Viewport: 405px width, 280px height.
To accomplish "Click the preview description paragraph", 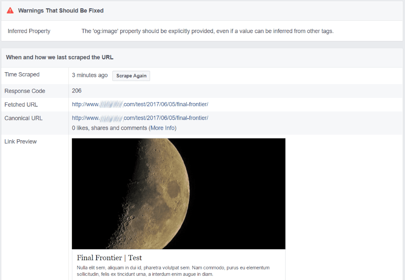I will coord(173,270).
